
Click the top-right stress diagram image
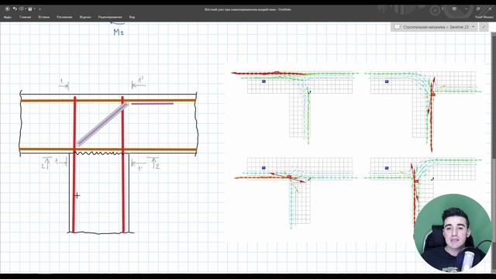(x=423, y=111)
